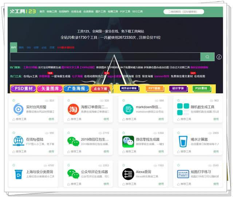The height and width of the screenshot is (197, 233).
Task: Click thumbs-up on 随机数生成工具 card
Action: click(178, 119)
